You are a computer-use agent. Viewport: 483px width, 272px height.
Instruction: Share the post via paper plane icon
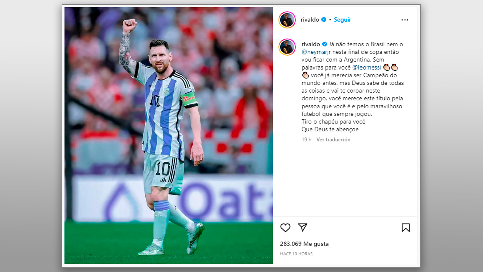(302, 227)
